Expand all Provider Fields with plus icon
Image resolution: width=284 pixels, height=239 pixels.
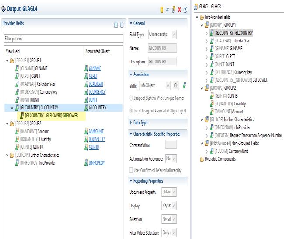116,25
